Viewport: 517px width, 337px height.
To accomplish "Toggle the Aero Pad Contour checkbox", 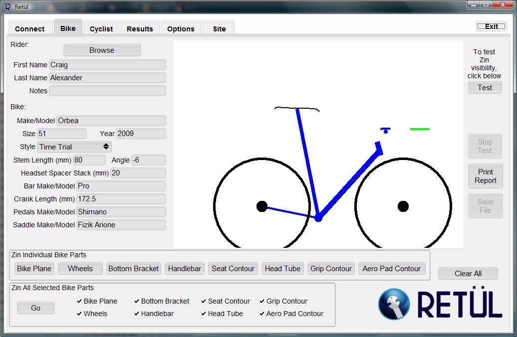I will pyautogui.click(x=262, y=313).
